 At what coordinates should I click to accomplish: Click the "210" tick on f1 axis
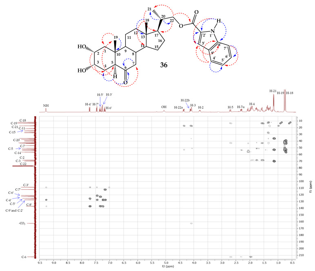[302, 255]
